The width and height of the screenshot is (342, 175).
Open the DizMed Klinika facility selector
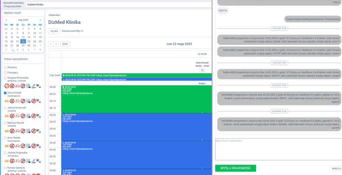click(x=119, y=4)
